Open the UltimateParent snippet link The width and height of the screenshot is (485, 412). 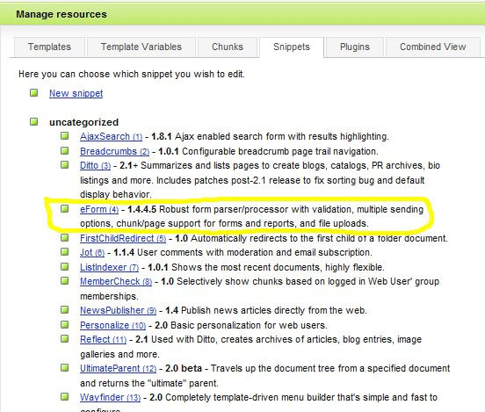pyautogui.click(x=118, y=368)
